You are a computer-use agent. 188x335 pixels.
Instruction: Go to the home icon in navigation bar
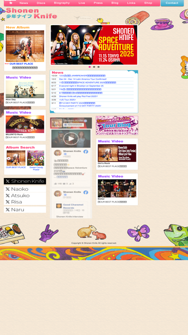coord(11,3)
